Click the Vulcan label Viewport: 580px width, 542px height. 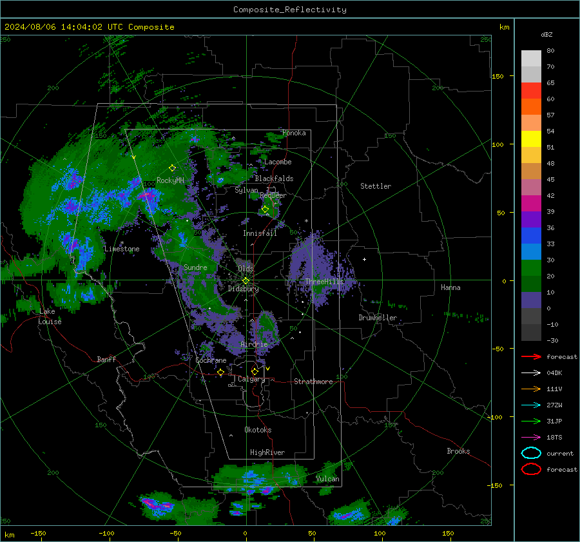(x=328, y=479)
